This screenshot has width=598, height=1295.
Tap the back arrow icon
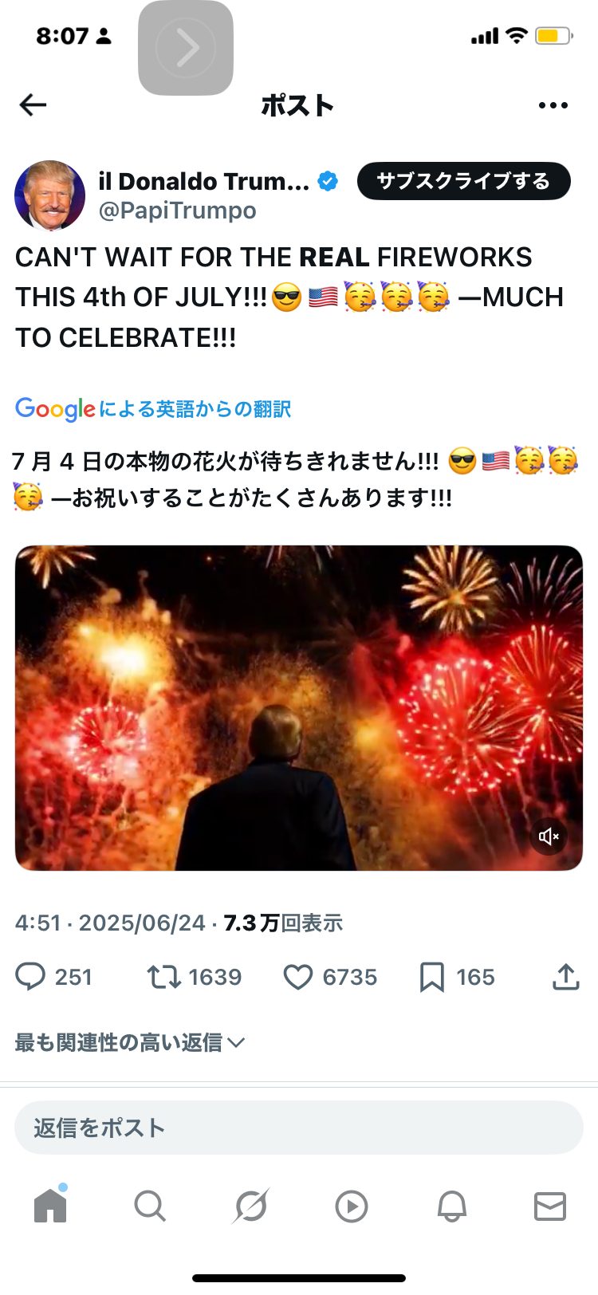point(33,104)
